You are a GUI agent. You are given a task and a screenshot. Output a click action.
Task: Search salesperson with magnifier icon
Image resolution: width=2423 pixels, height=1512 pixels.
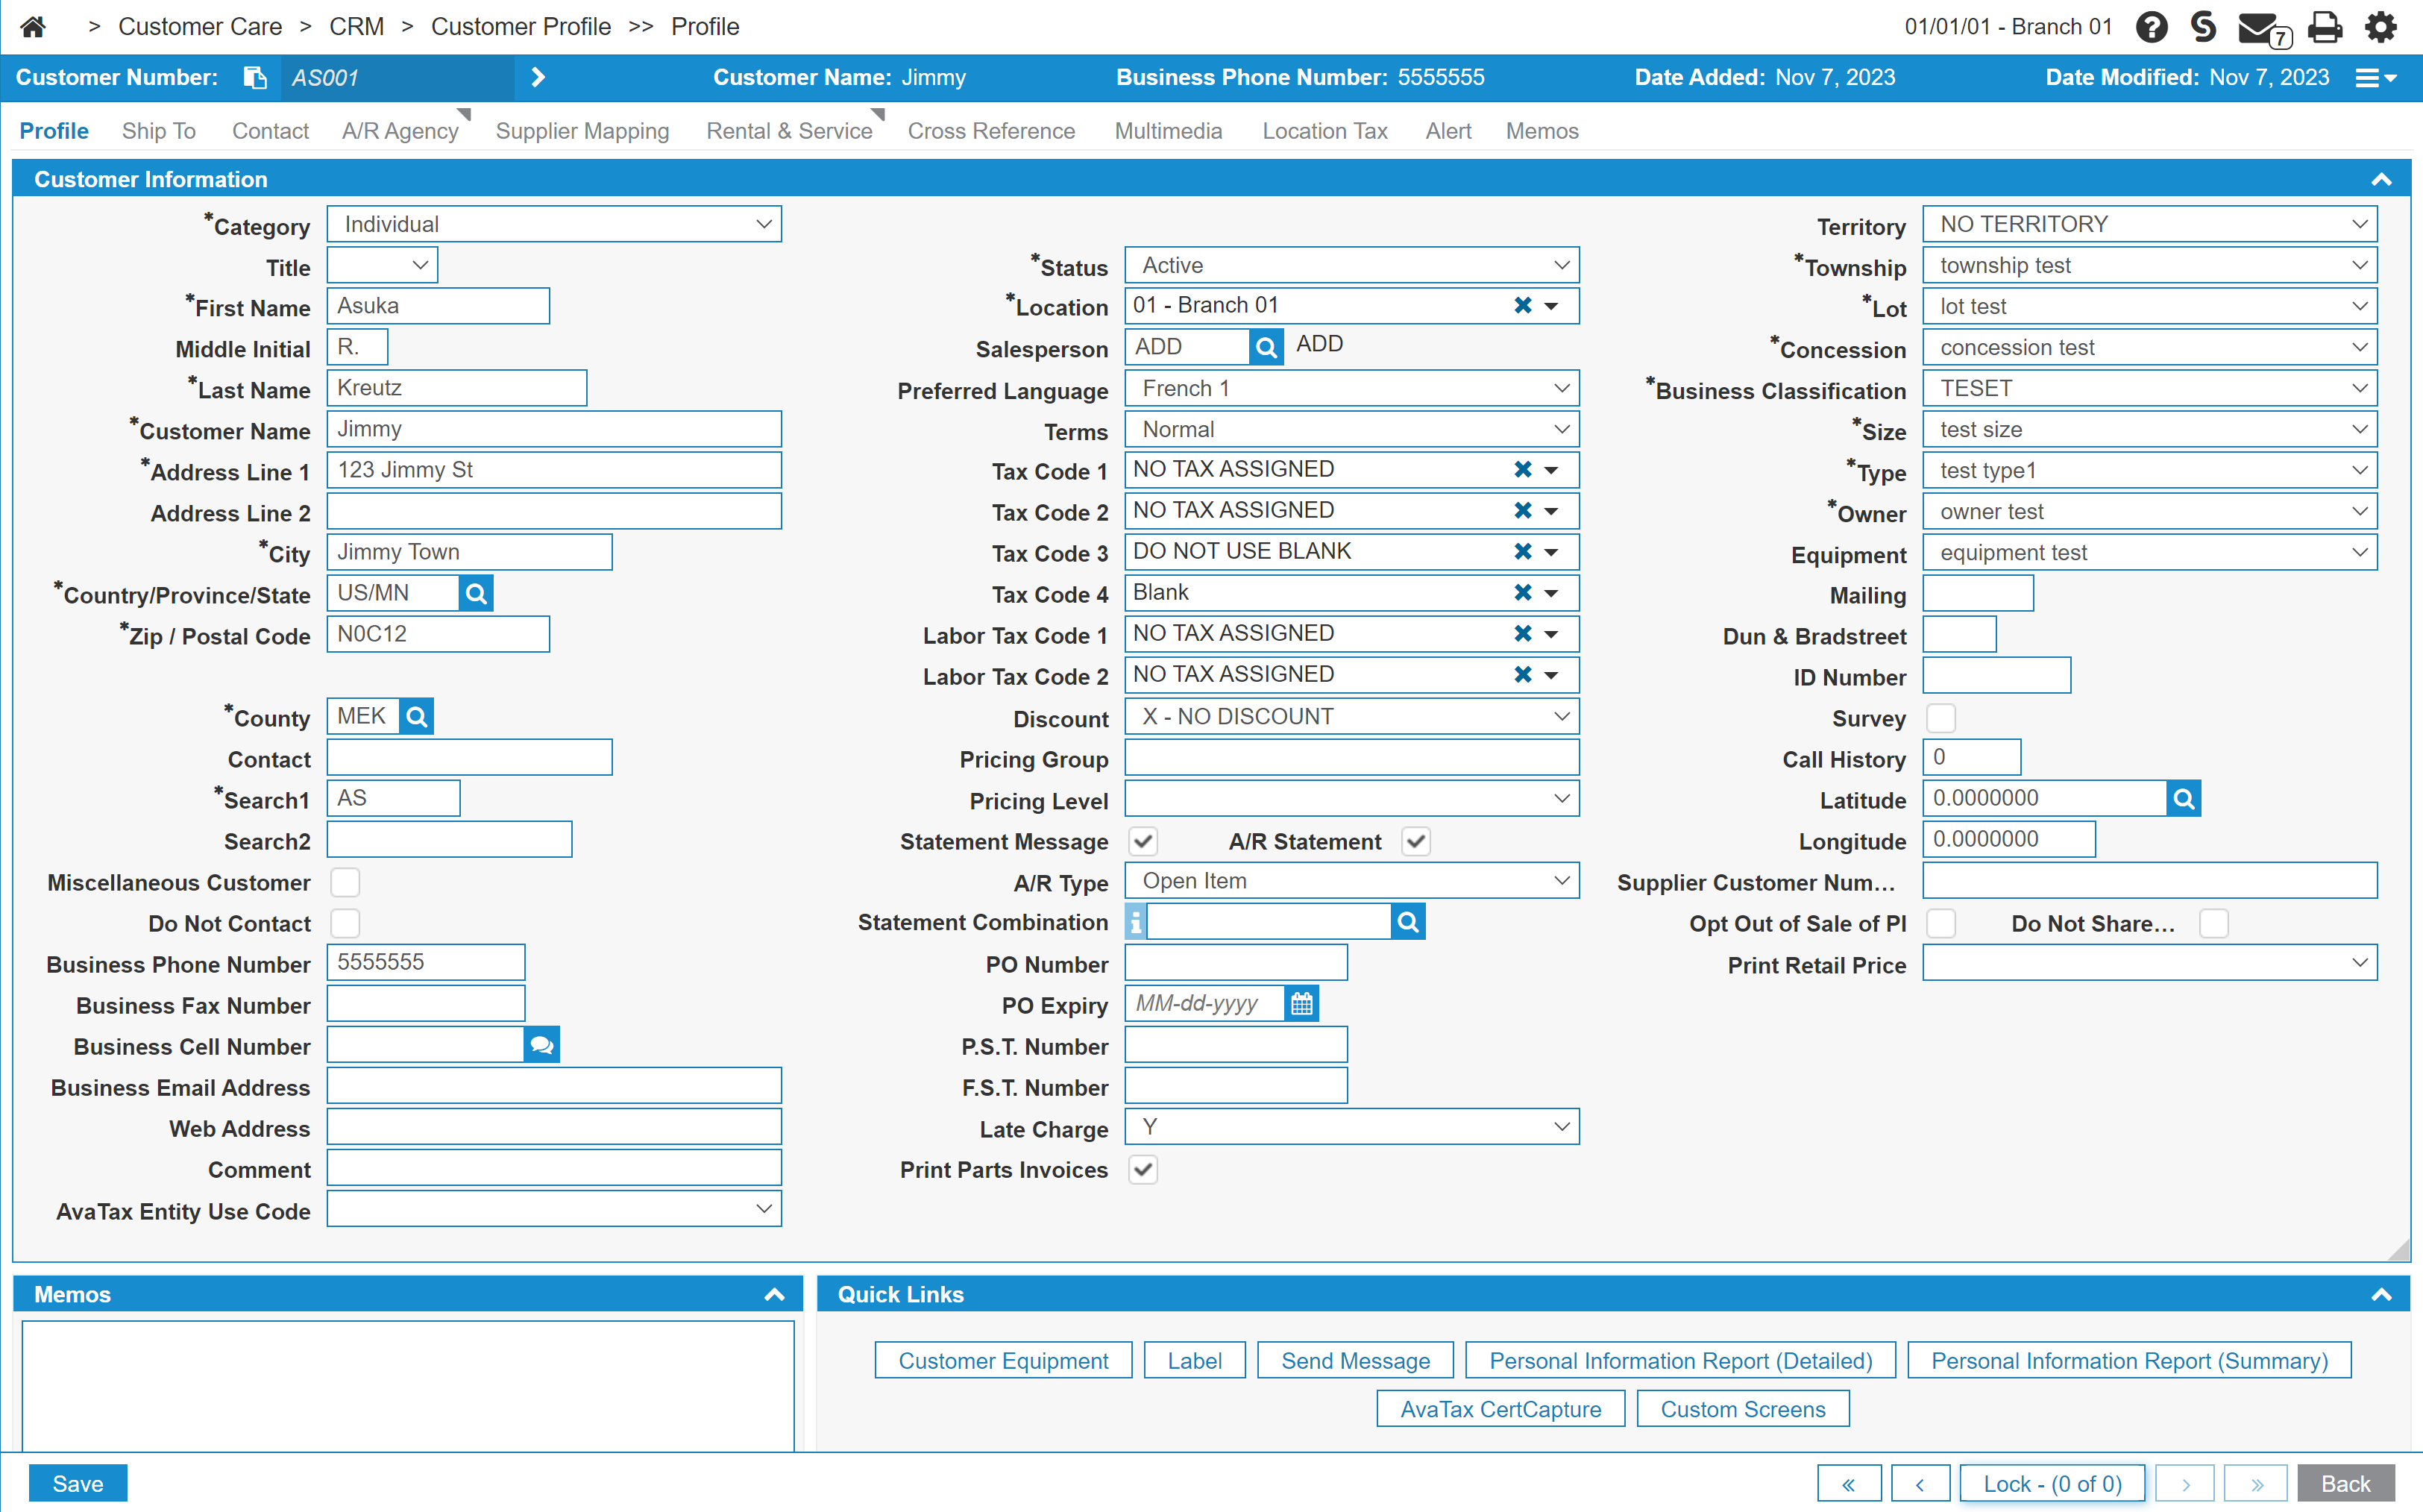click(1266, 347)
